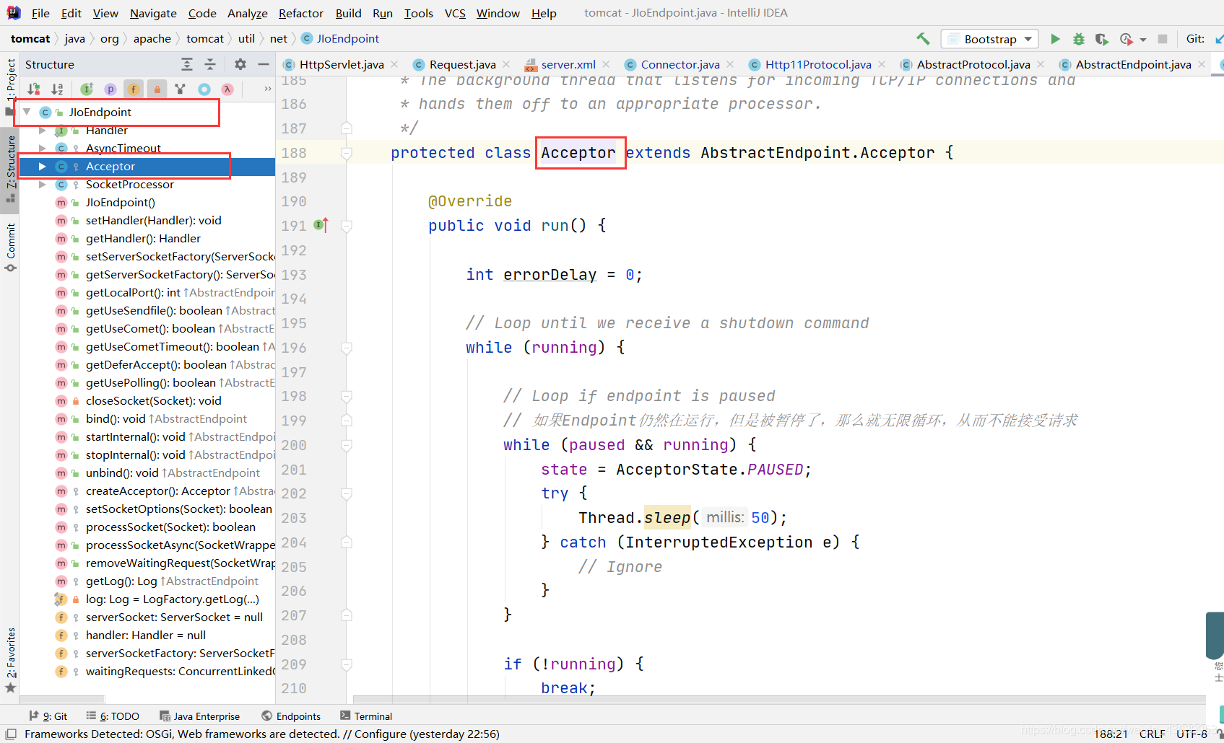Expand the AsyncTimeout class node
Viewport: 1224px width, 743px height.
tap(43, 148)
